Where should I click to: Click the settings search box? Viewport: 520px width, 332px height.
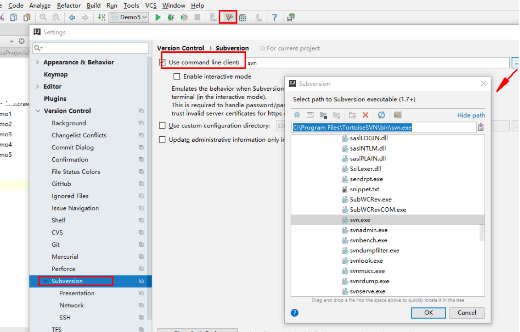[x=90, y=48]
